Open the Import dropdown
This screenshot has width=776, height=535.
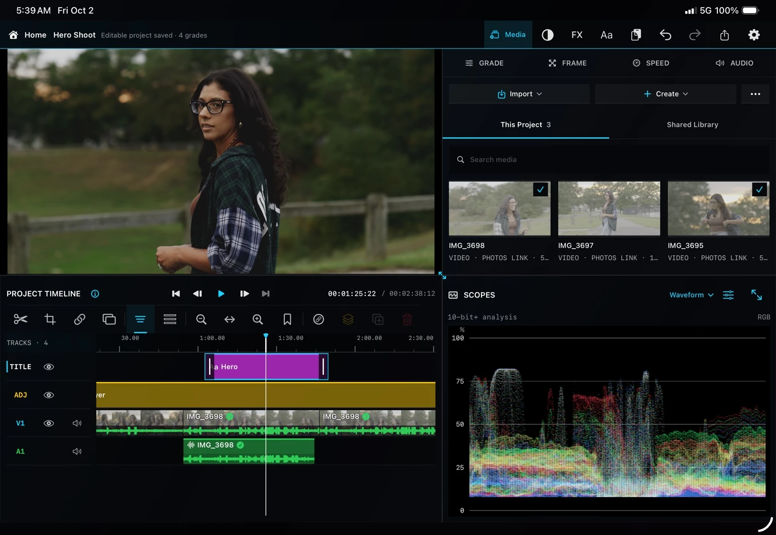(519, 94)
